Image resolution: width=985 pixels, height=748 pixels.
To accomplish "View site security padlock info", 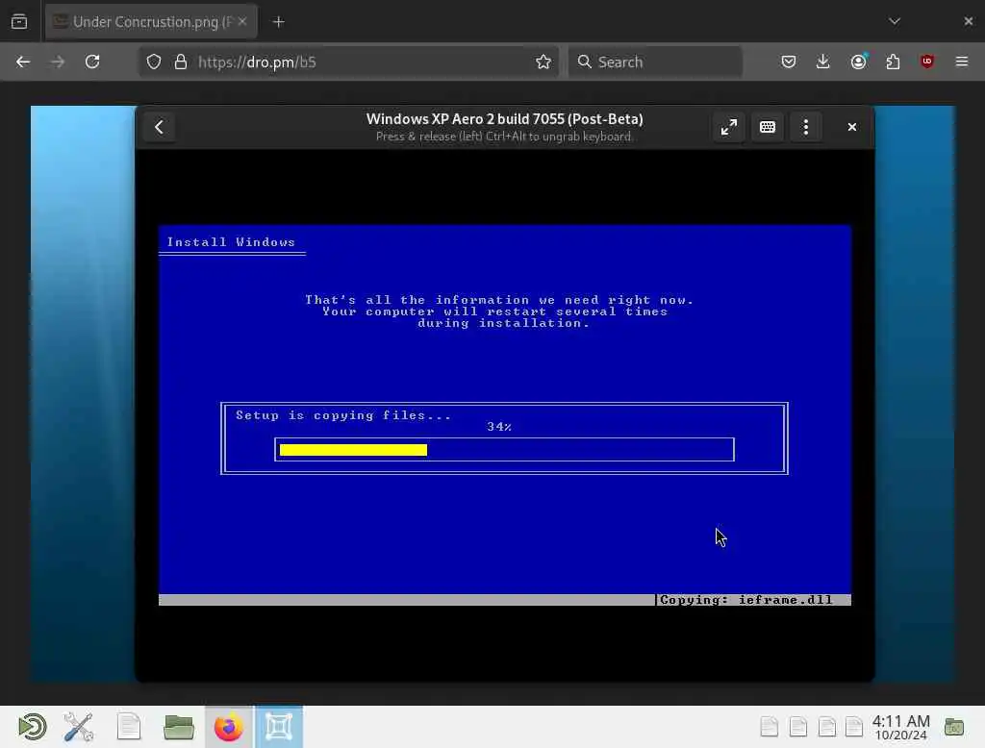I will pos(181,62).
